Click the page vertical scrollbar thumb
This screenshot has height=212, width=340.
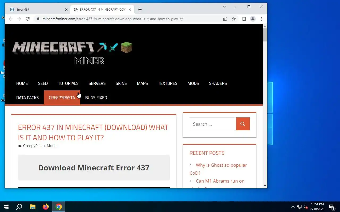click(x=265, y=35)
